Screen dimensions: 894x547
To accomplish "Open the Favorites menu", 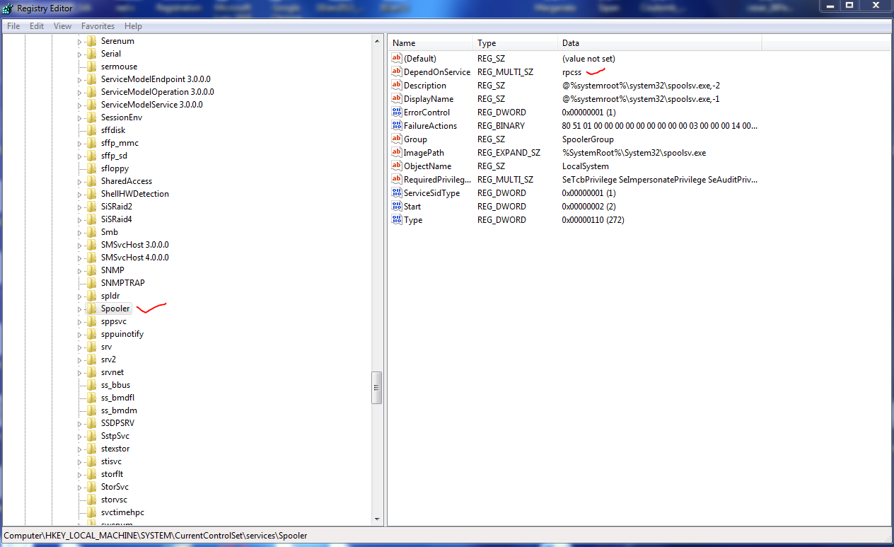I will click(x=98, y=25).
